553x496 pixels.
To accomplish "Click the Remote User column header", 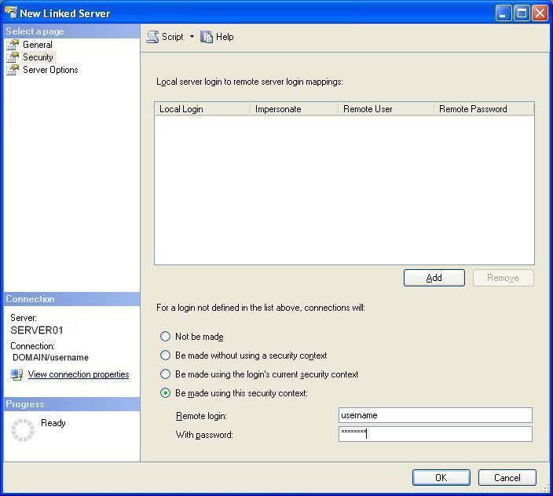I will (x=386, y=109).
